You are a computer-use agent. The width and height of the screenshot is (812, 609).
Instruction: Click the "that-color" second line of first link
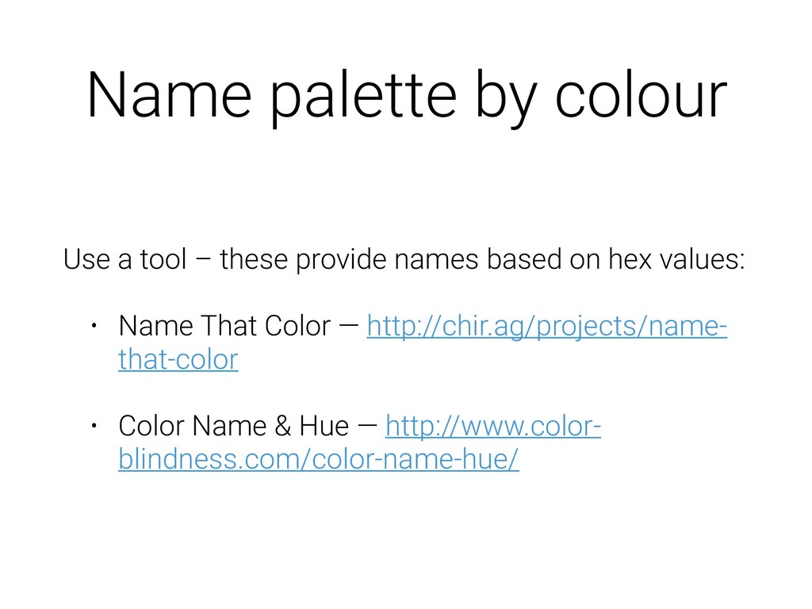click(178, 361)
